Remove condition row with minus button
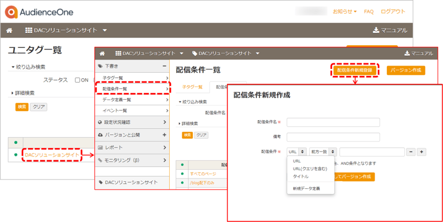 click(x=410, y=152)
